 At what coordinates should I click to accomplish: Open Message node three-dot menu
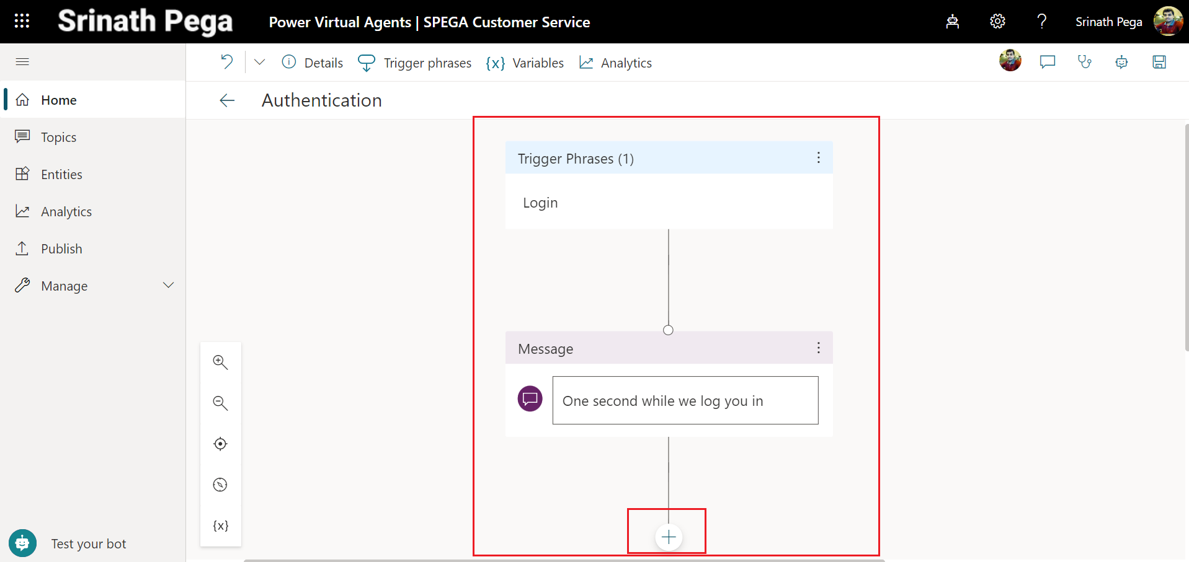pos(818,348)
